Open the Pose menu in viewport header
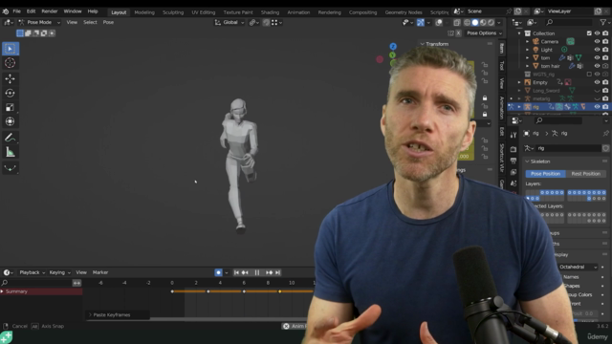The image size is (612, 344). tap(108, 23)
